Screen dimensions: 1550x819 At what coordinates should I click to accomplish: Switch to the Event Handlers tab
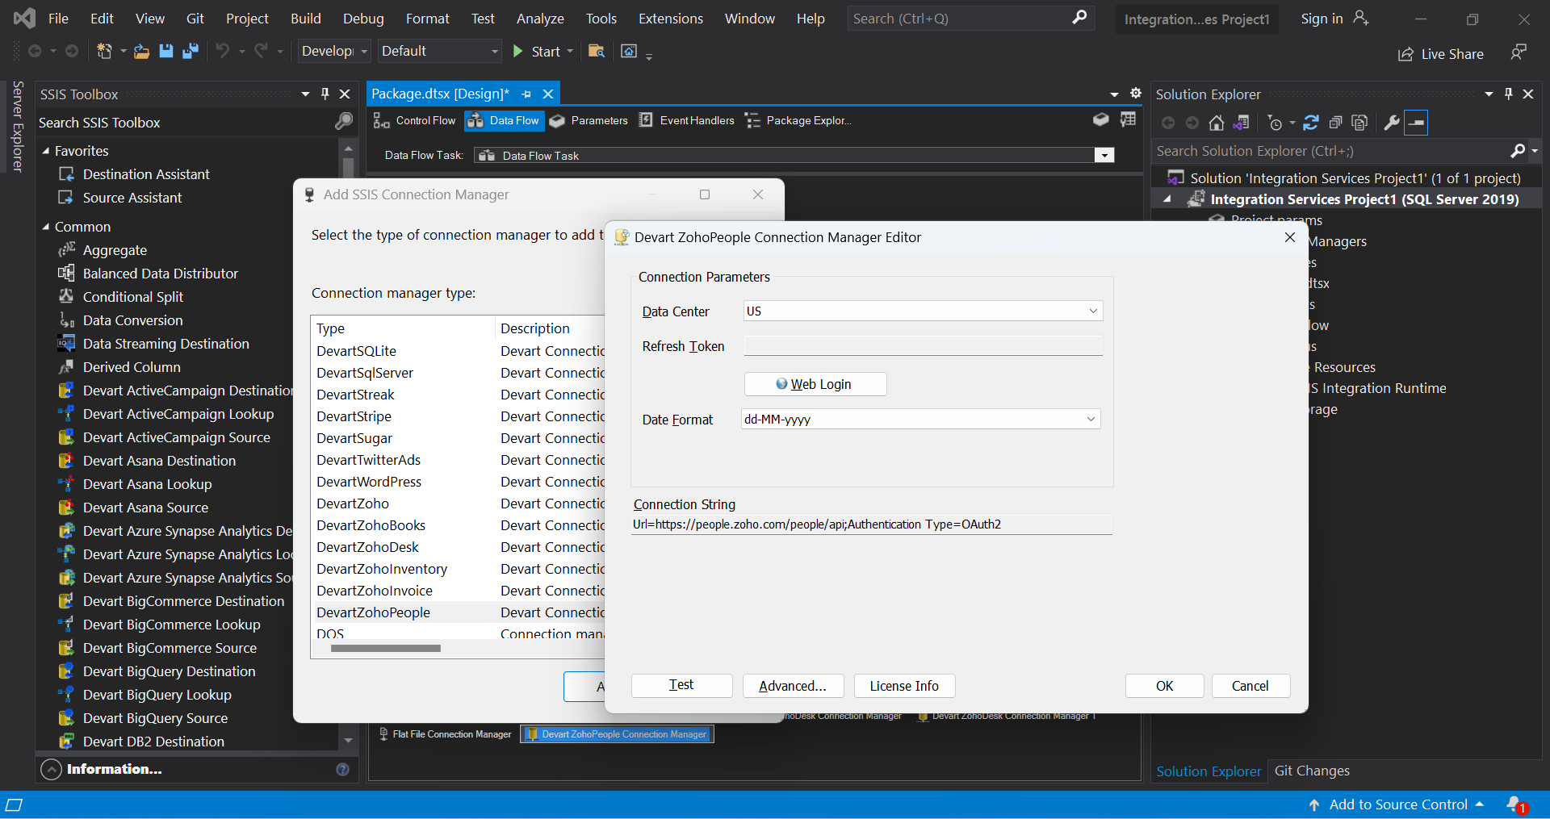687,120
